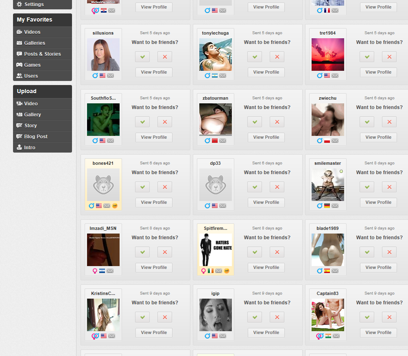408x356 pixels.
Task: Open sillusions username link
Action: 103,33
